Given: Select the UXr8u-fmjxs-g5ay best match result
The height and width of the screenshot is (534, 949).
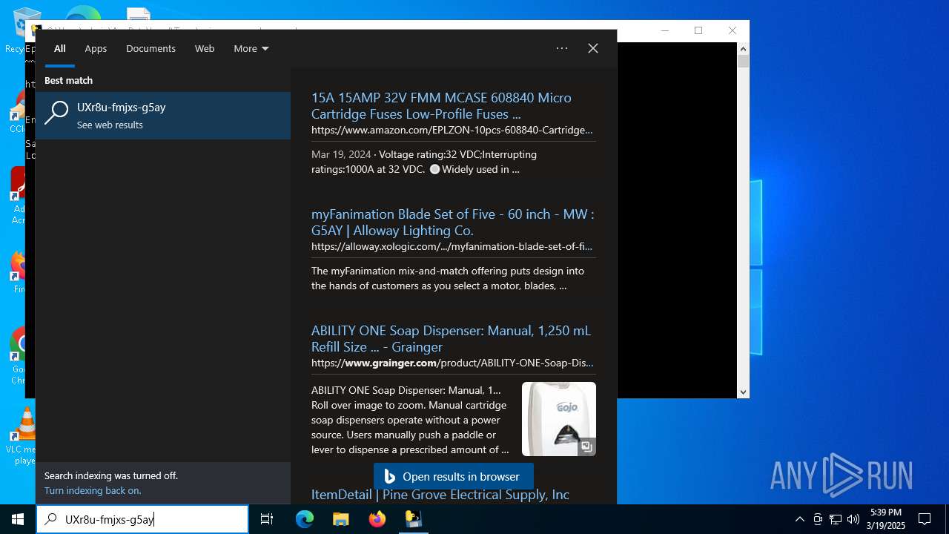Looking at the screenshot, I should click(x=163, y=115).
